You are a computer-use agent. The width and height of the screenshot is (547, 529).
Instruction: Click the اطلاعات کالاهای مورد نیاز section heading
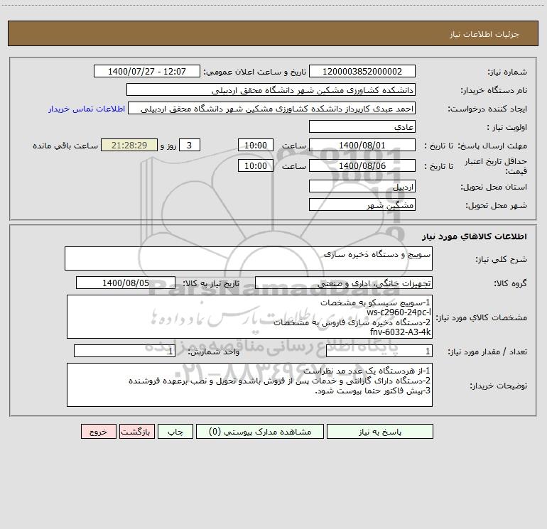(475, 236)
